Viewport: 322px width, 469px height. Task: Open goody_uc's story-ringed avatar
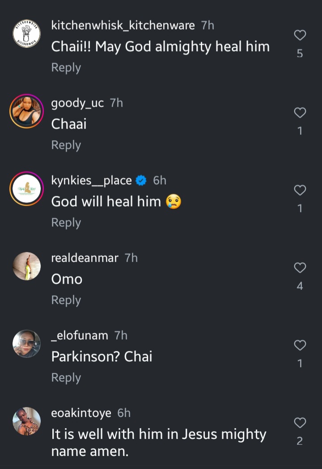pos(26,112)
